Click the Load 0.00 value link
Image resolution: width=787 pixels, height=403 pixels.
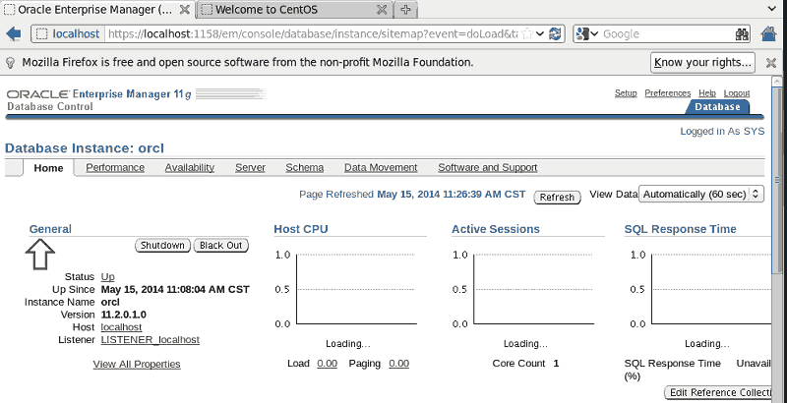tap(328, 363)
